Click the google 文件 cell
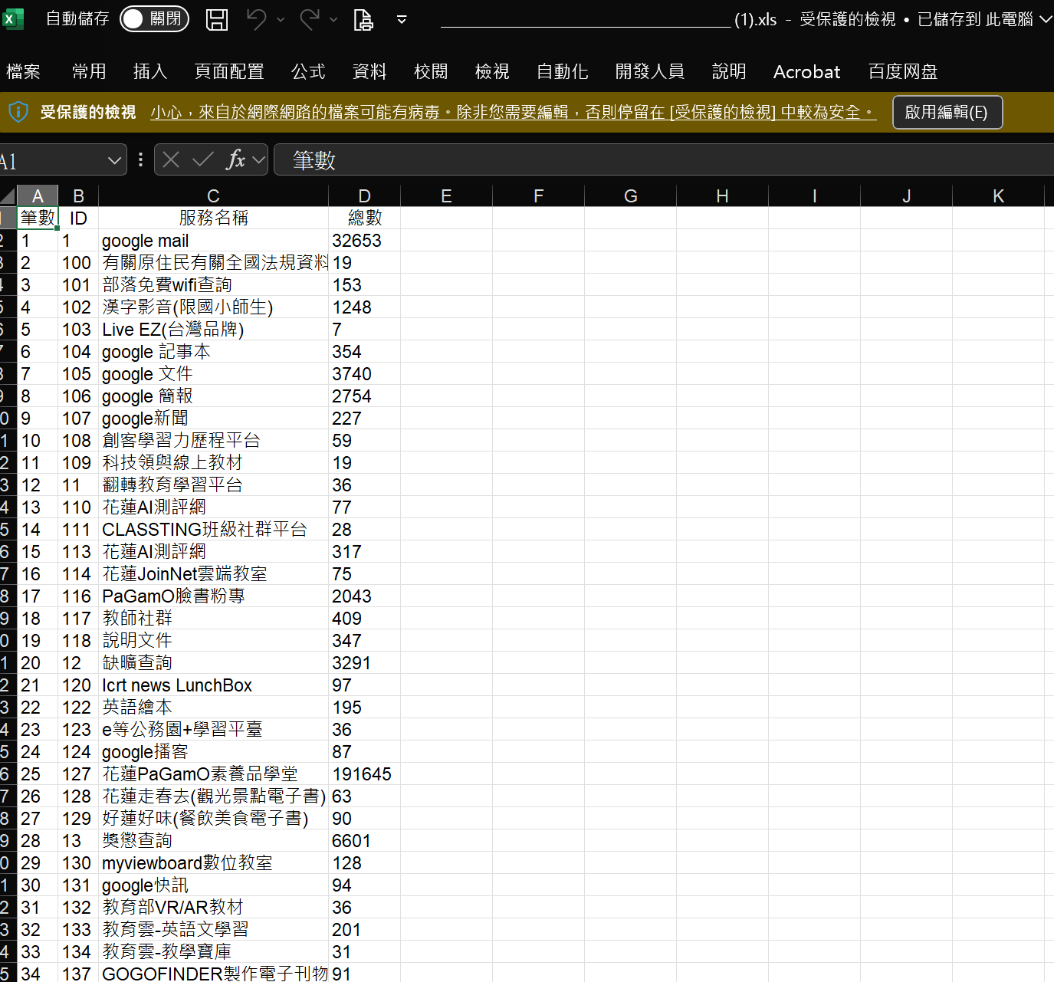The width and height of the screenshot is (1054, 982). click(213, 374)
